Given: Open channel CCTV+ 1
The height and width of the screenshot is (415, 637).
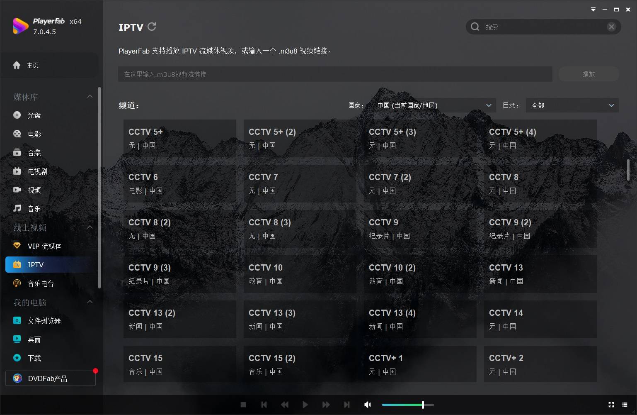Looking at the screenshot, I should pos(420,364).
